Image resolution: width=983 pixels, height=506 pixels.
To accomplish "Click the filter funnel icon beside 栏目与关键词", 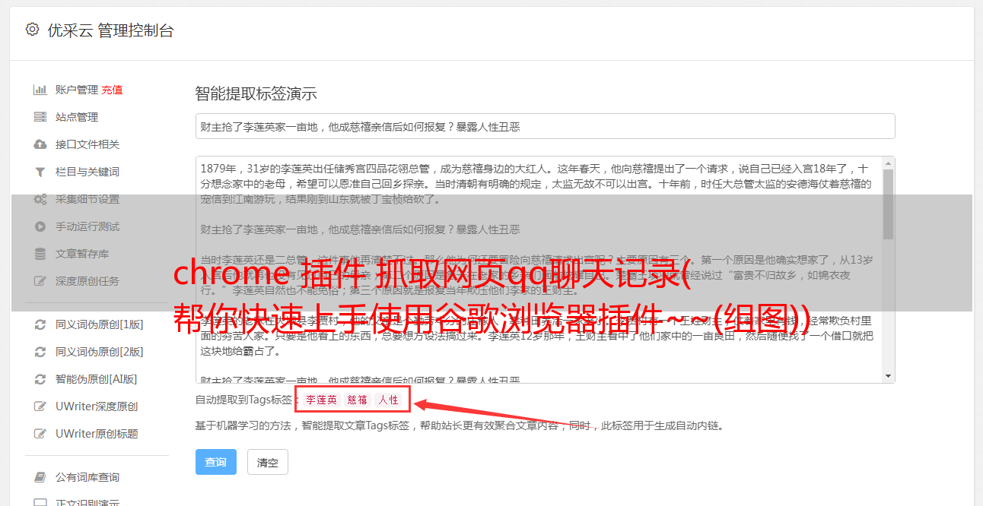I will [x=40, y=172].
